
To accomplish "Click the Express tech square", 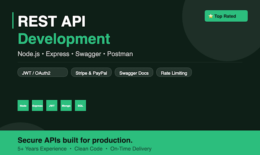I will tap(37, 105).
